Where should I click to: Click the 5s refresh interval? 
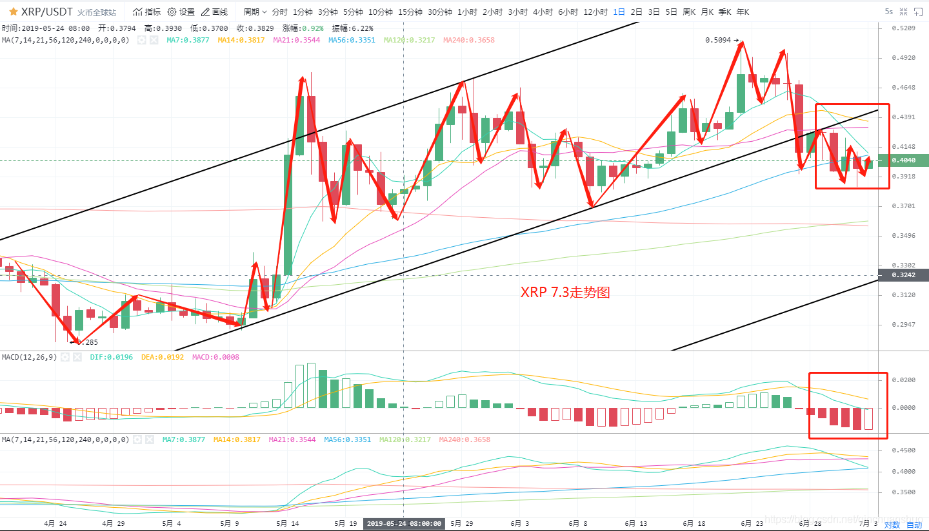889,12
